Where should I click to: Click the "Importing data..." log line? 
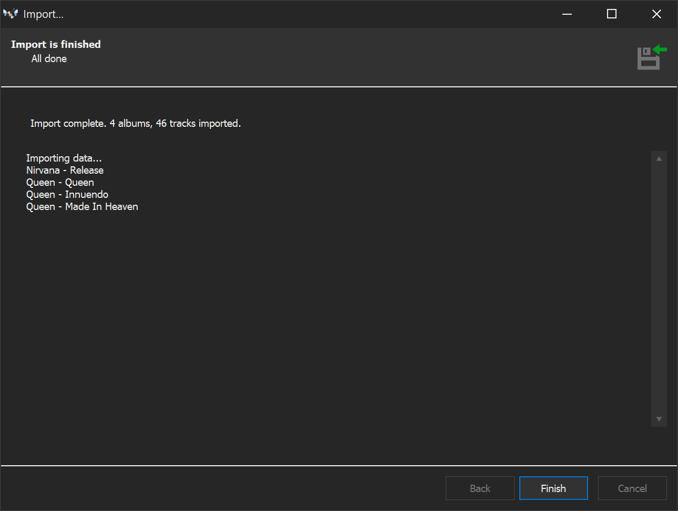64,158
